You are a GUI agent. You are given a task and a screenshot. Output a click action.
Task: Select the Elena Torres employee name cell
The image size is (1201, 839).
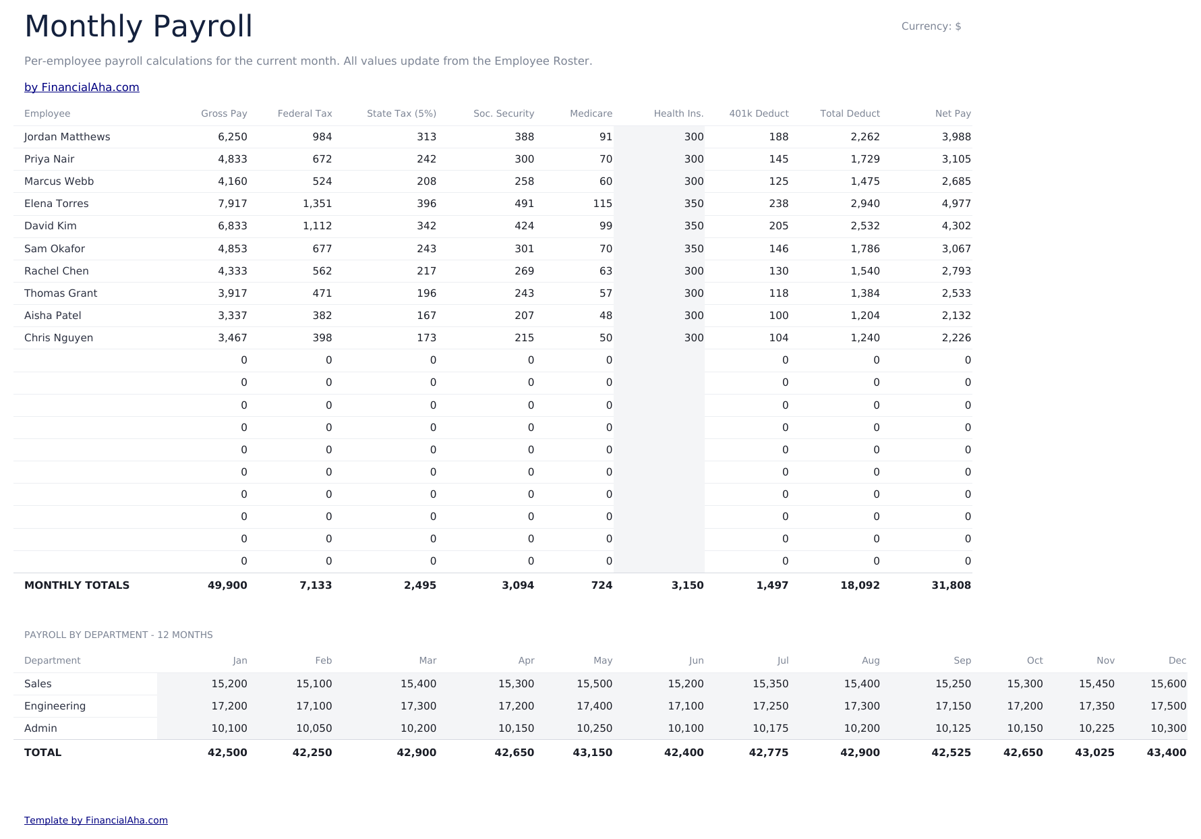(x=56, y=204)
